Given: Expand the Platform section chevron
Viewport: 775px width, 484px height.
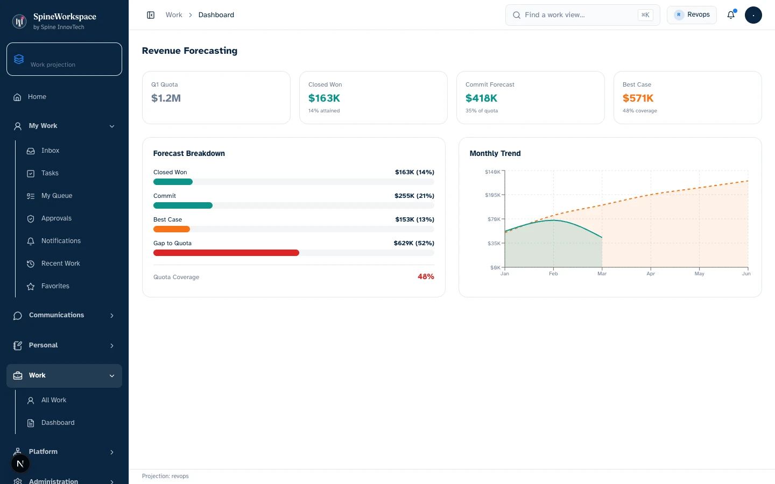Looking at the screenshot, I should pyautogui.click(x=112, y=452).
